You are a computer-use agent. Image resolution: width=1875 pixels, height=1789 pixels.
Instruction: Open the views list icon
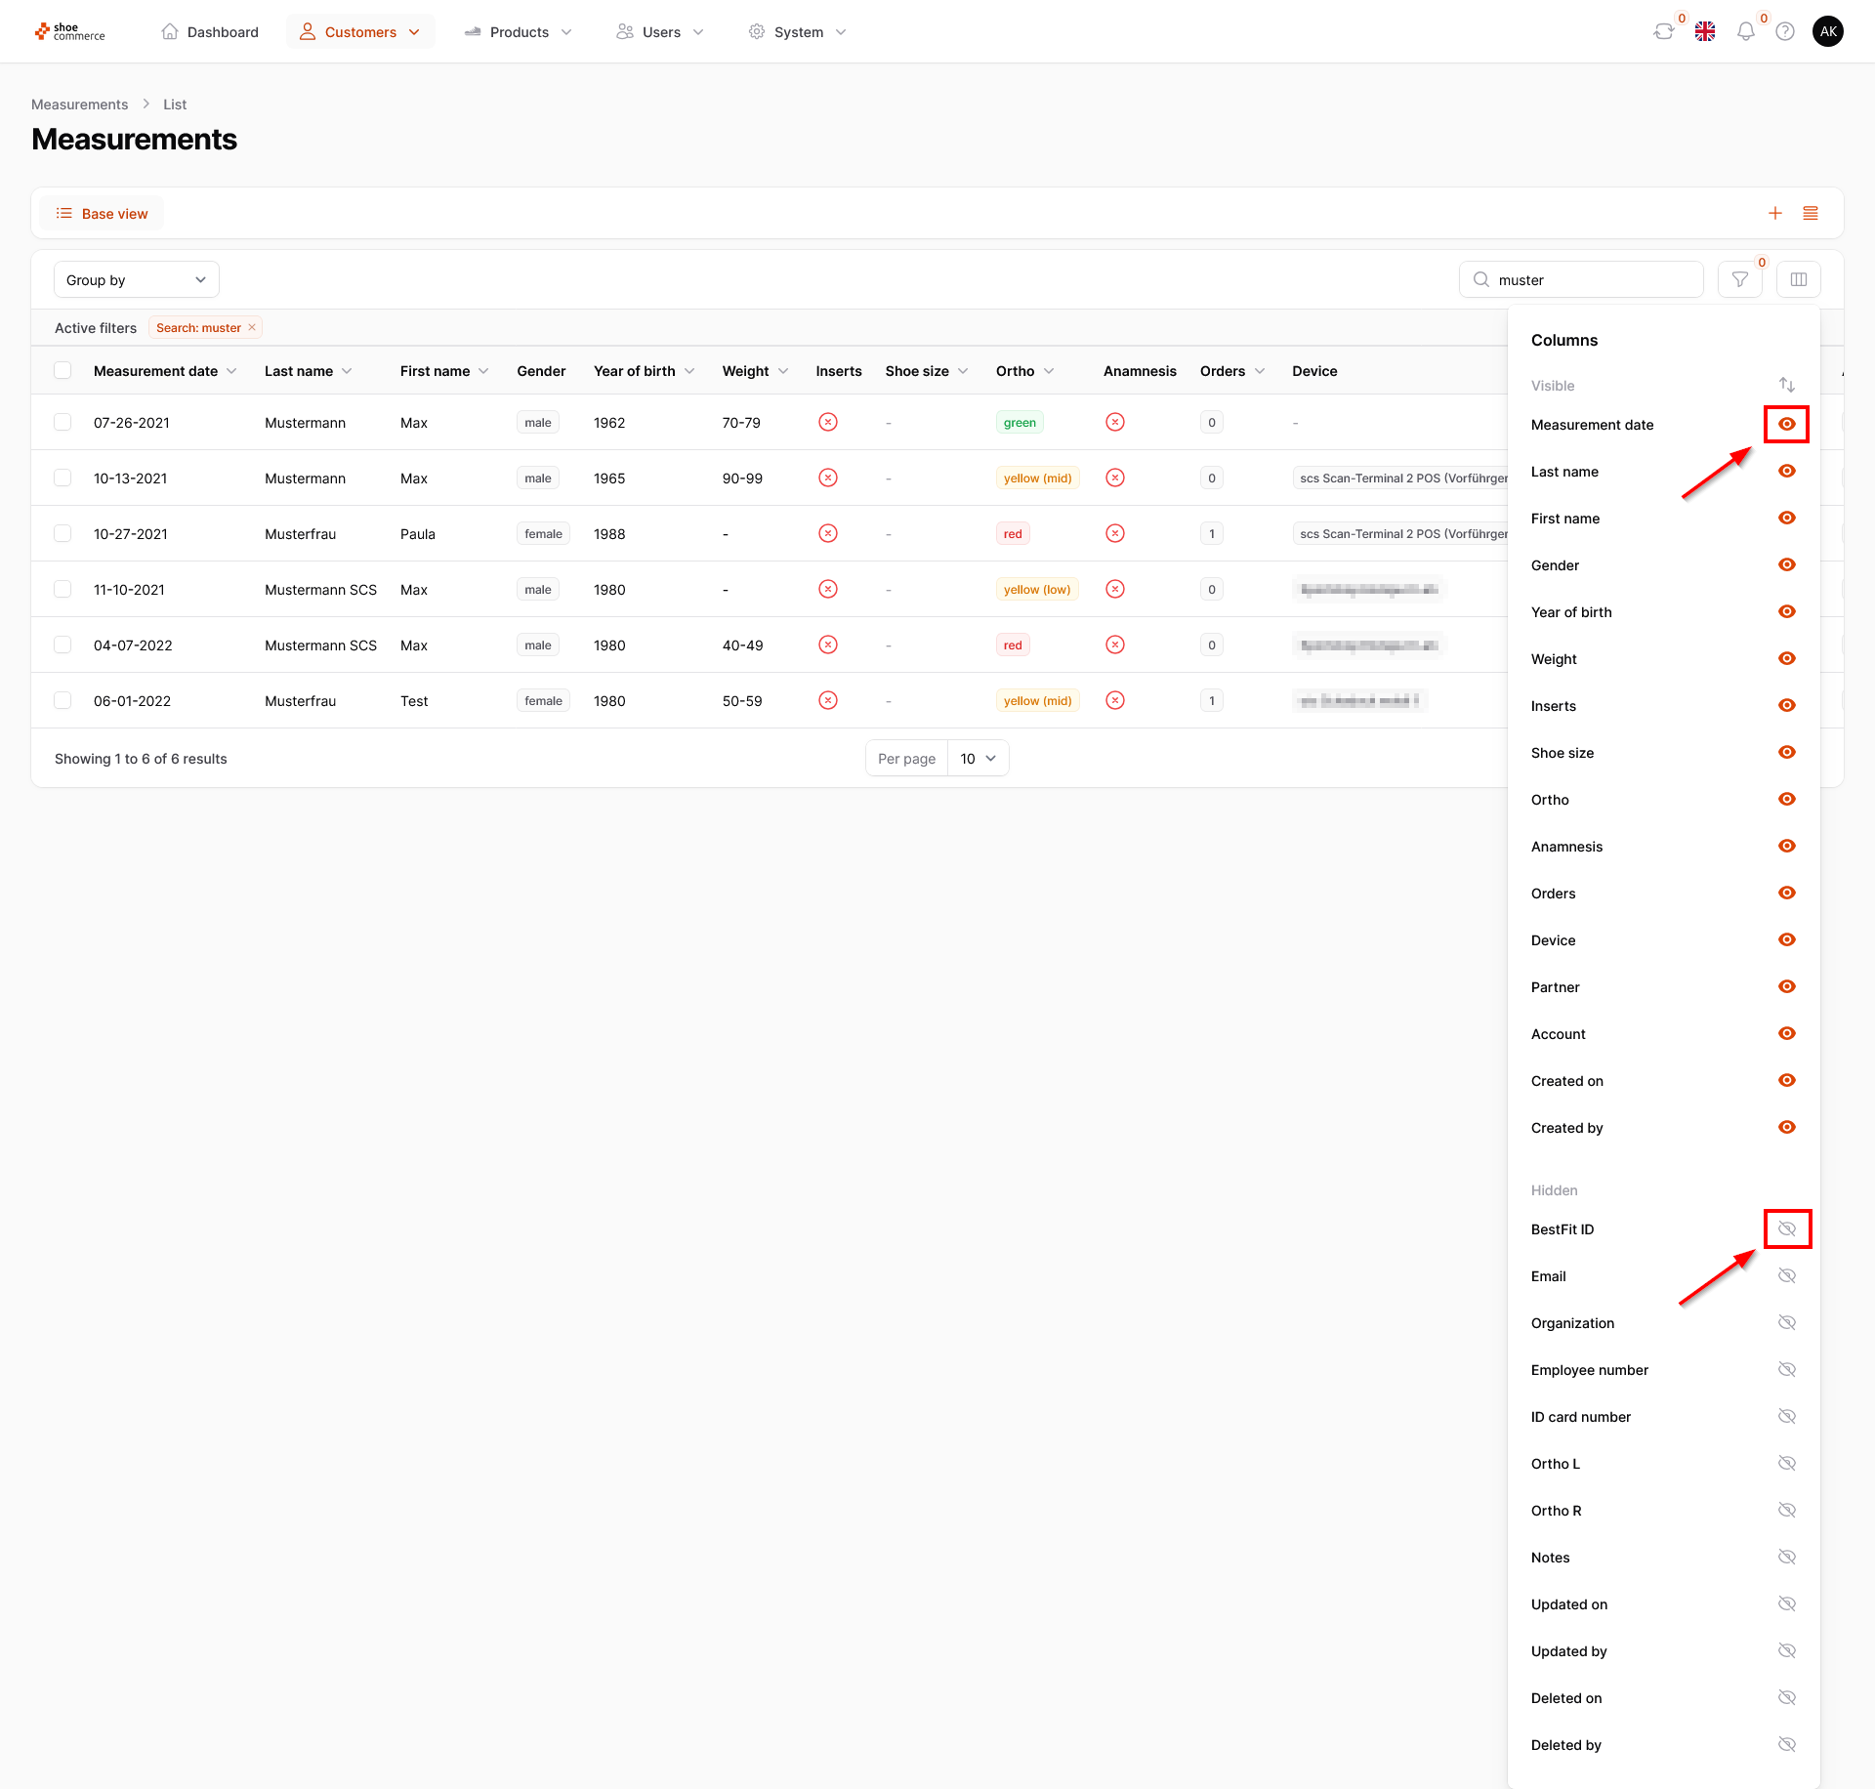pyautogui.click(x=1811, y=214)
